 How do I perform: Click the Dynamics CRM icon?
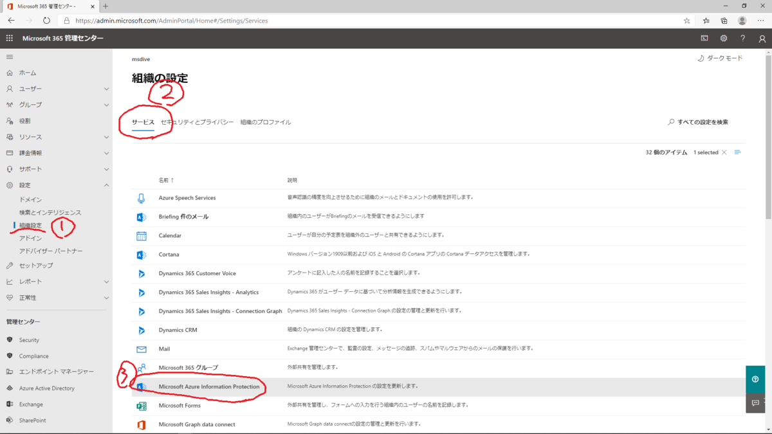142,330
